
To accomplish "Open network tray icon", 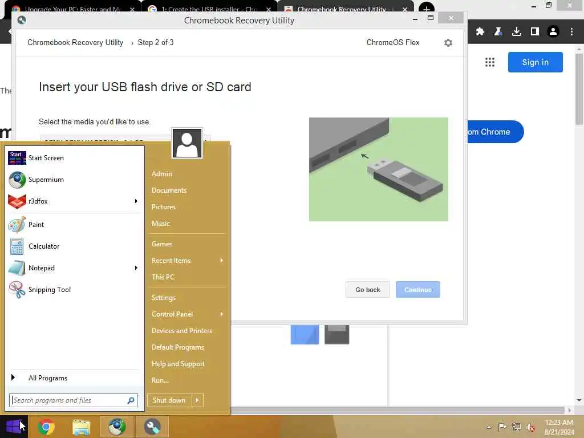I will click(x=516, y=427).
